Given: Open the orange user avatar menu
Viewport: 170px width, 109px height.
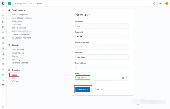Looking at the screenshot, I should 167,3.
